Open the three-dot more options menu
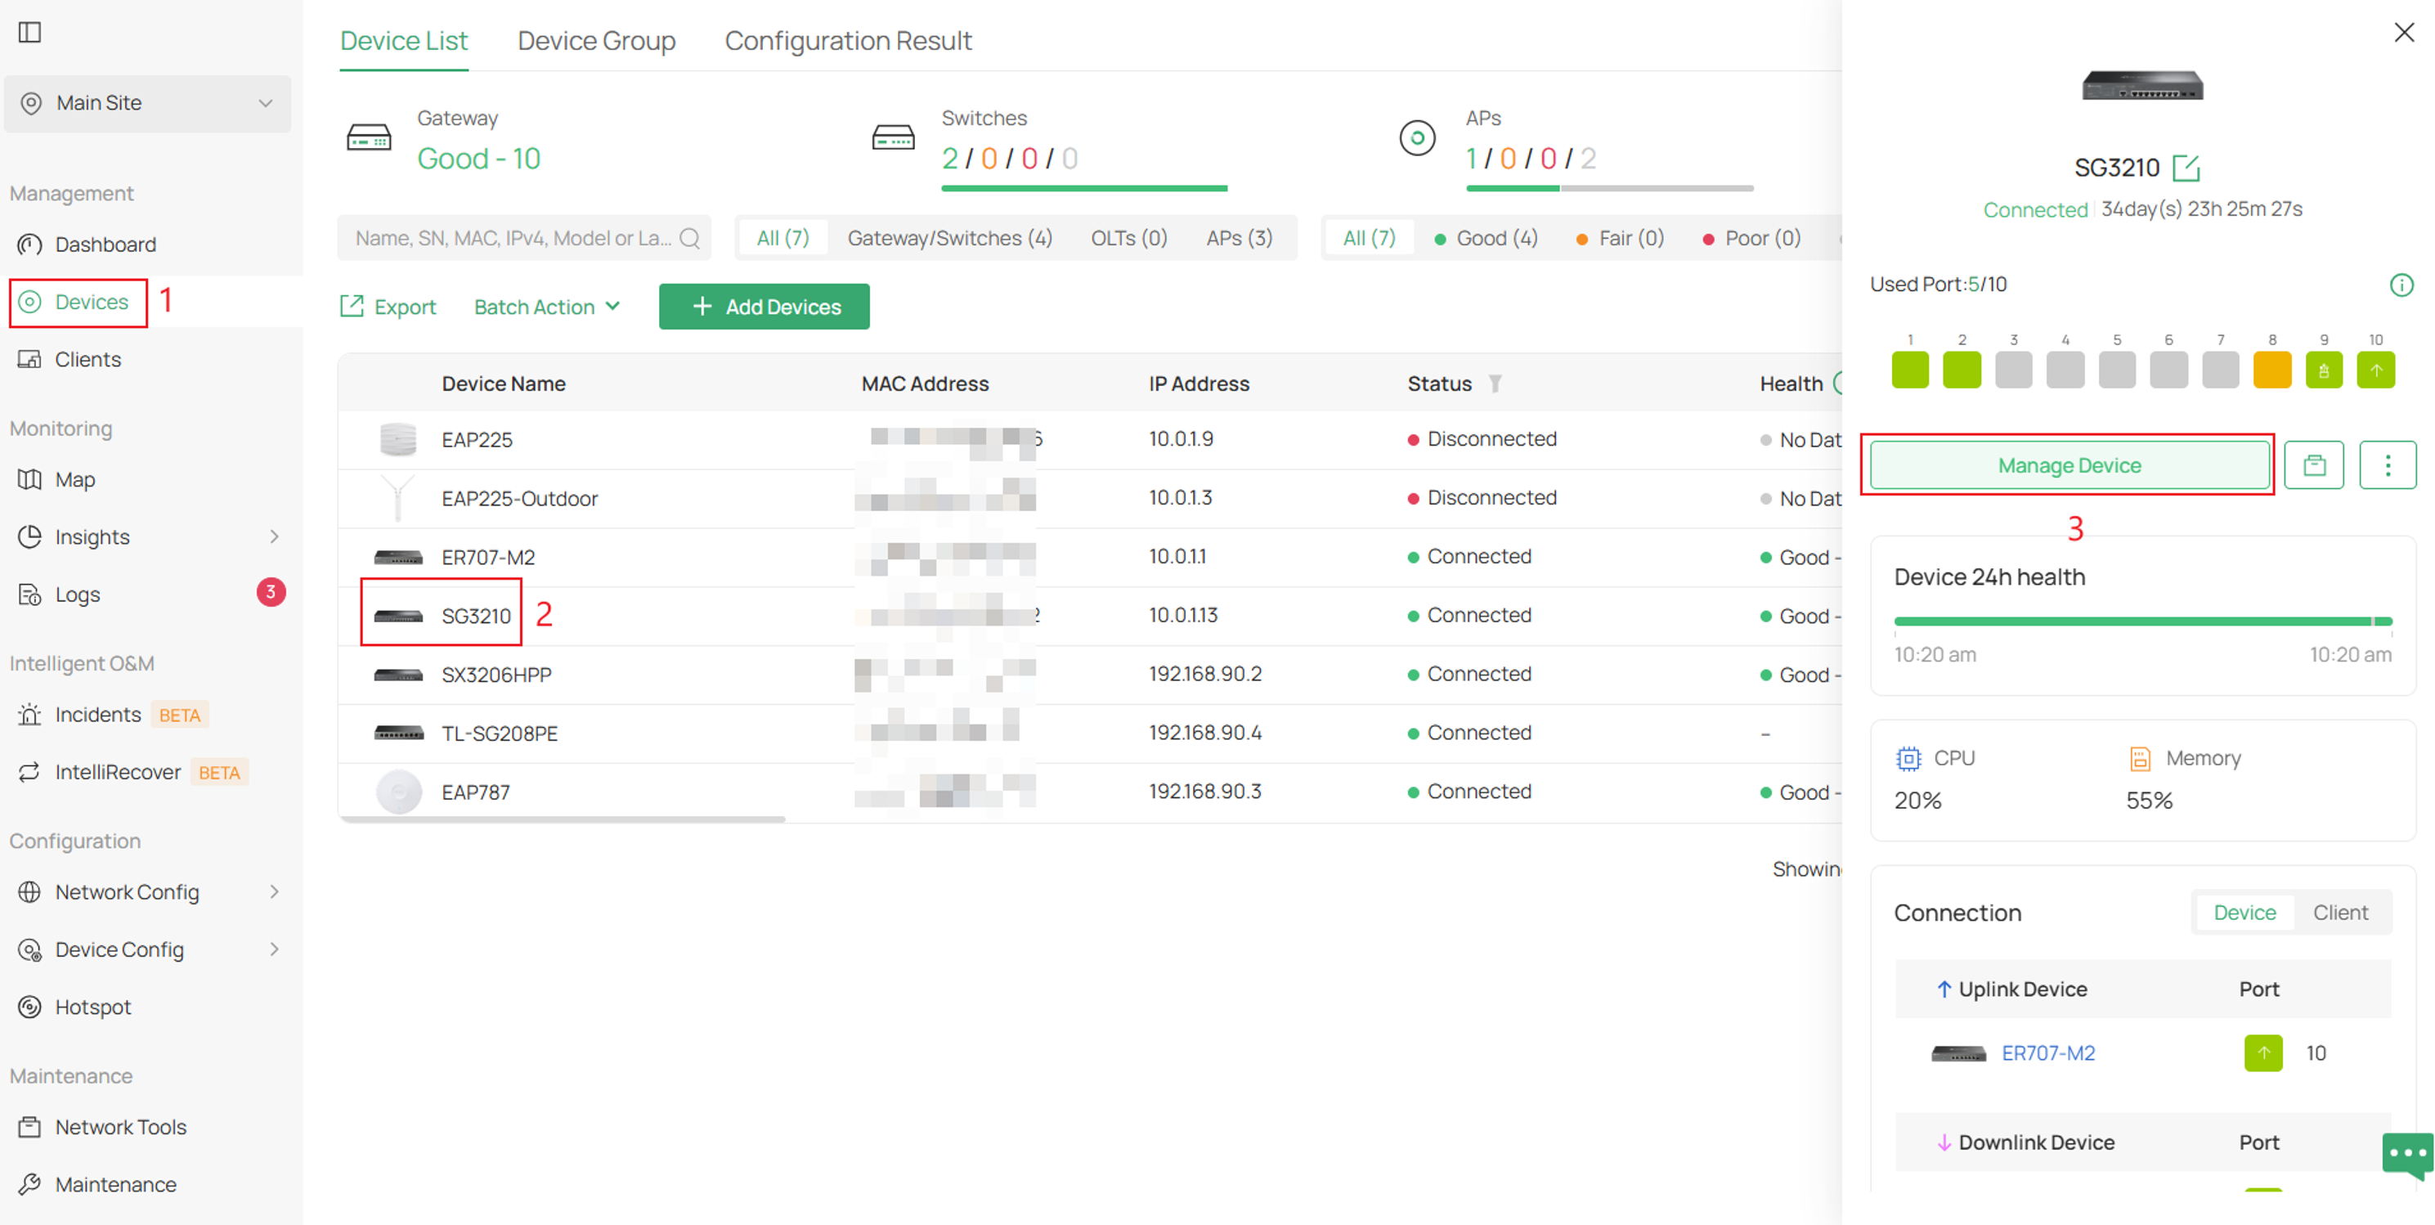2435x1225 pixels. (2388, 465)
